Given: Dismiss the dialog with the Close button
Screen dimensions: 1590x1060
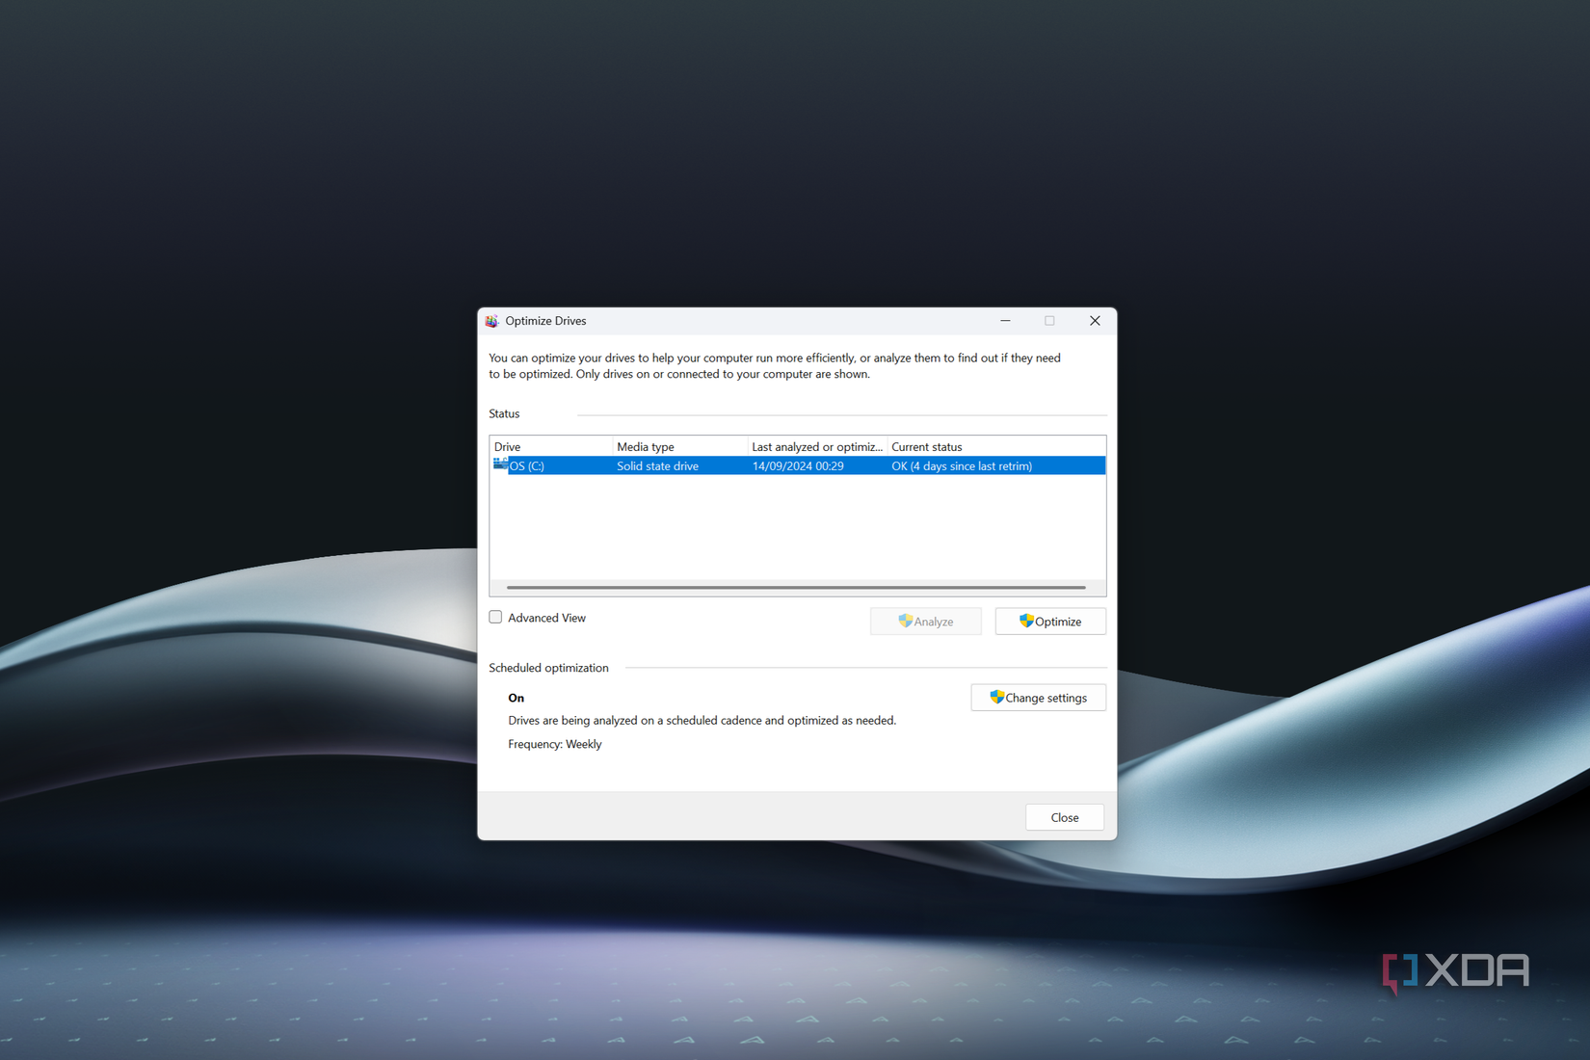Looking at the screenshot, I should tap(1064, 816).
